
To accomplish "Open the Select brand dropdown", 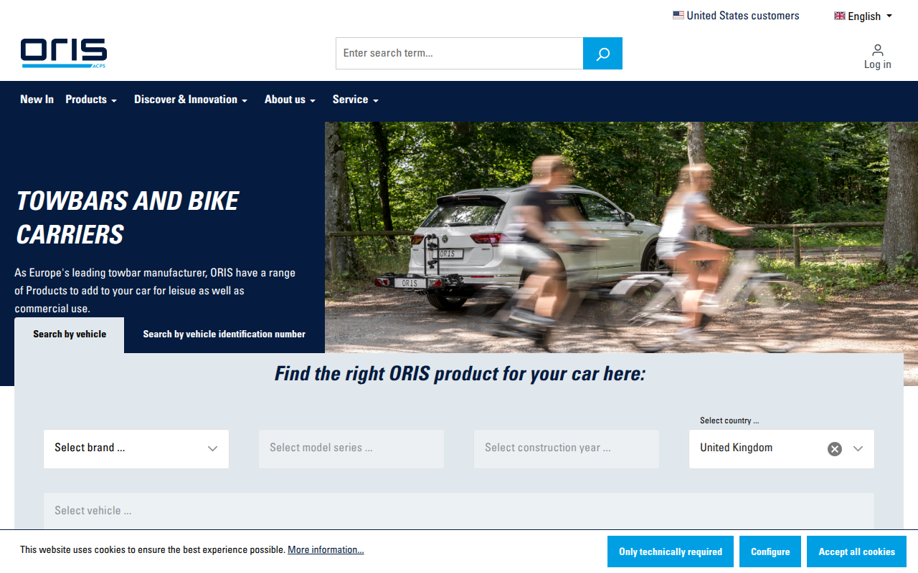I will [136, 449].
